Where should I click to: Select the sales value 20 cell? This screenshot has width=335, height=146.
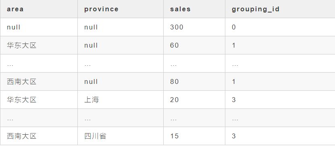[x=194, y=100]
